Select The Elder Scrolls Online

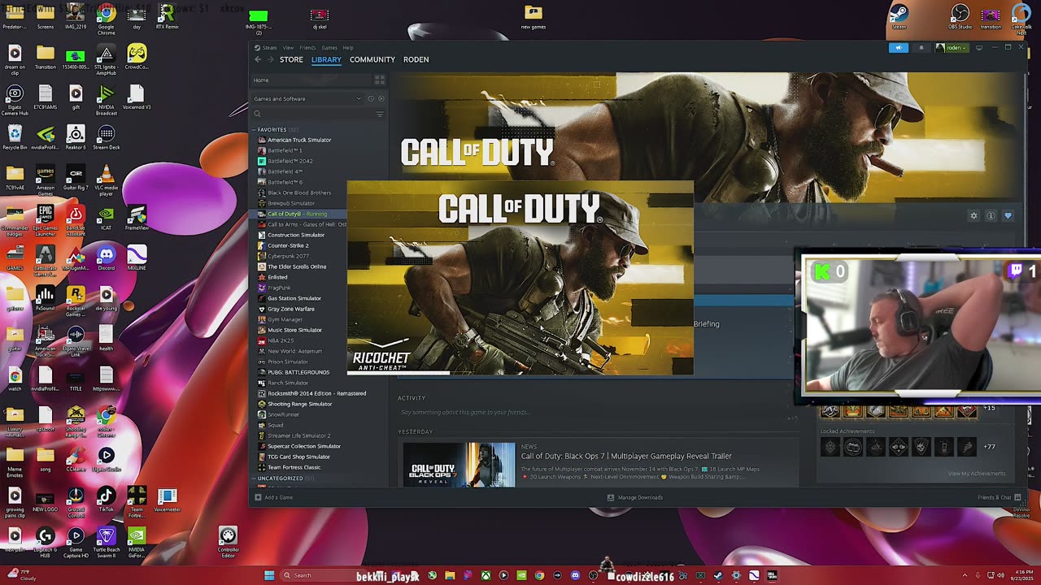[x=297, y=266]
